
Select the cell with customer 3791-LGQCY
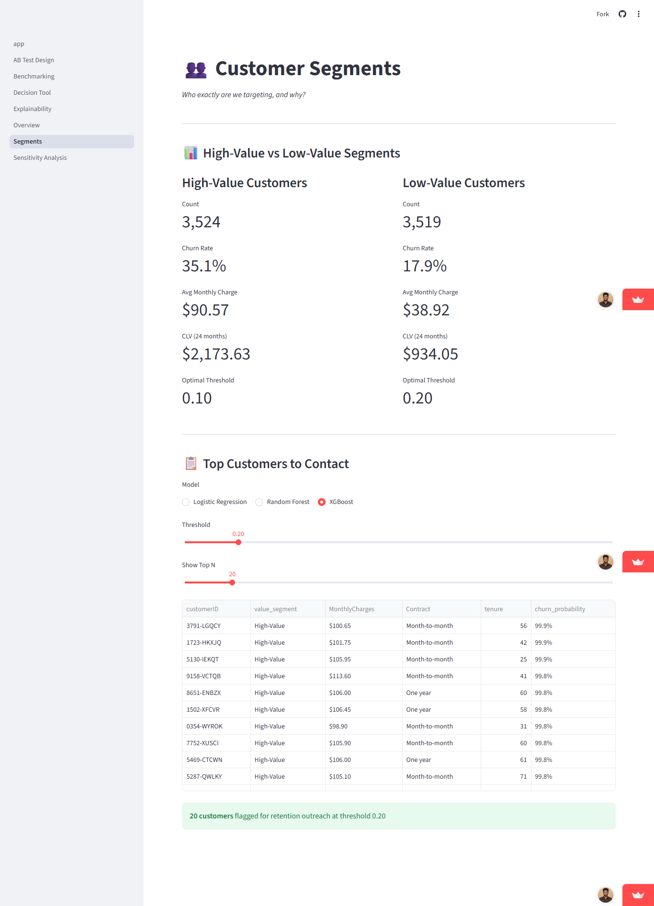point(216,626)
